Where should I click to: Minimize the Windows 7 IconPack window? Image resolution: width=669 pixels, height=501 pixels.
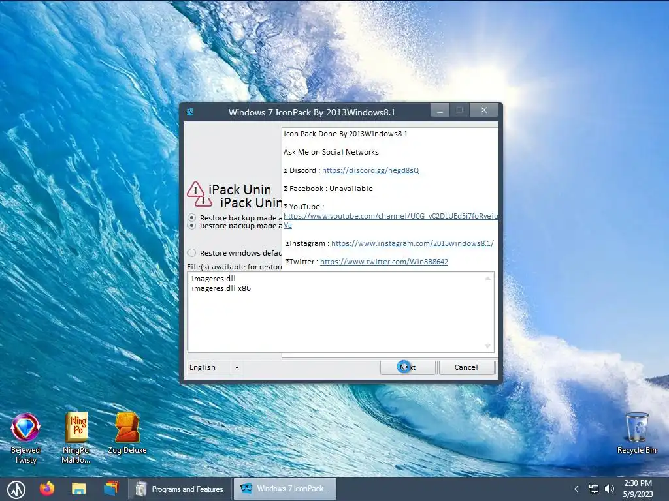(440, 110)
